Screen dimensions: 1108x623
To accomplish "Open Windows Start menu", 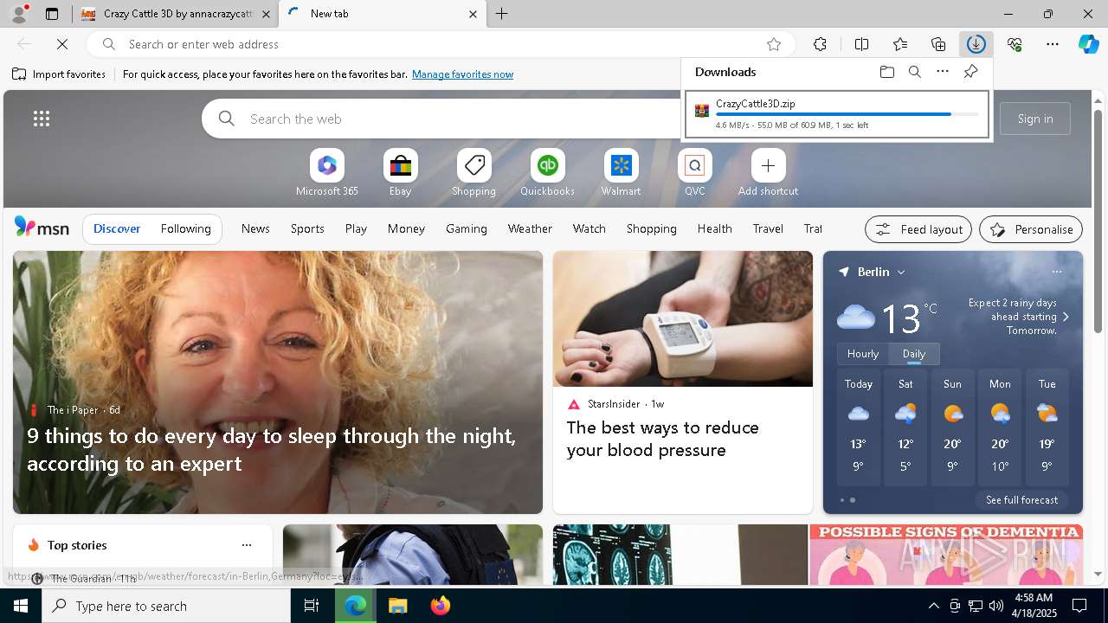I will pyautogui.click(x=21, y=606).
